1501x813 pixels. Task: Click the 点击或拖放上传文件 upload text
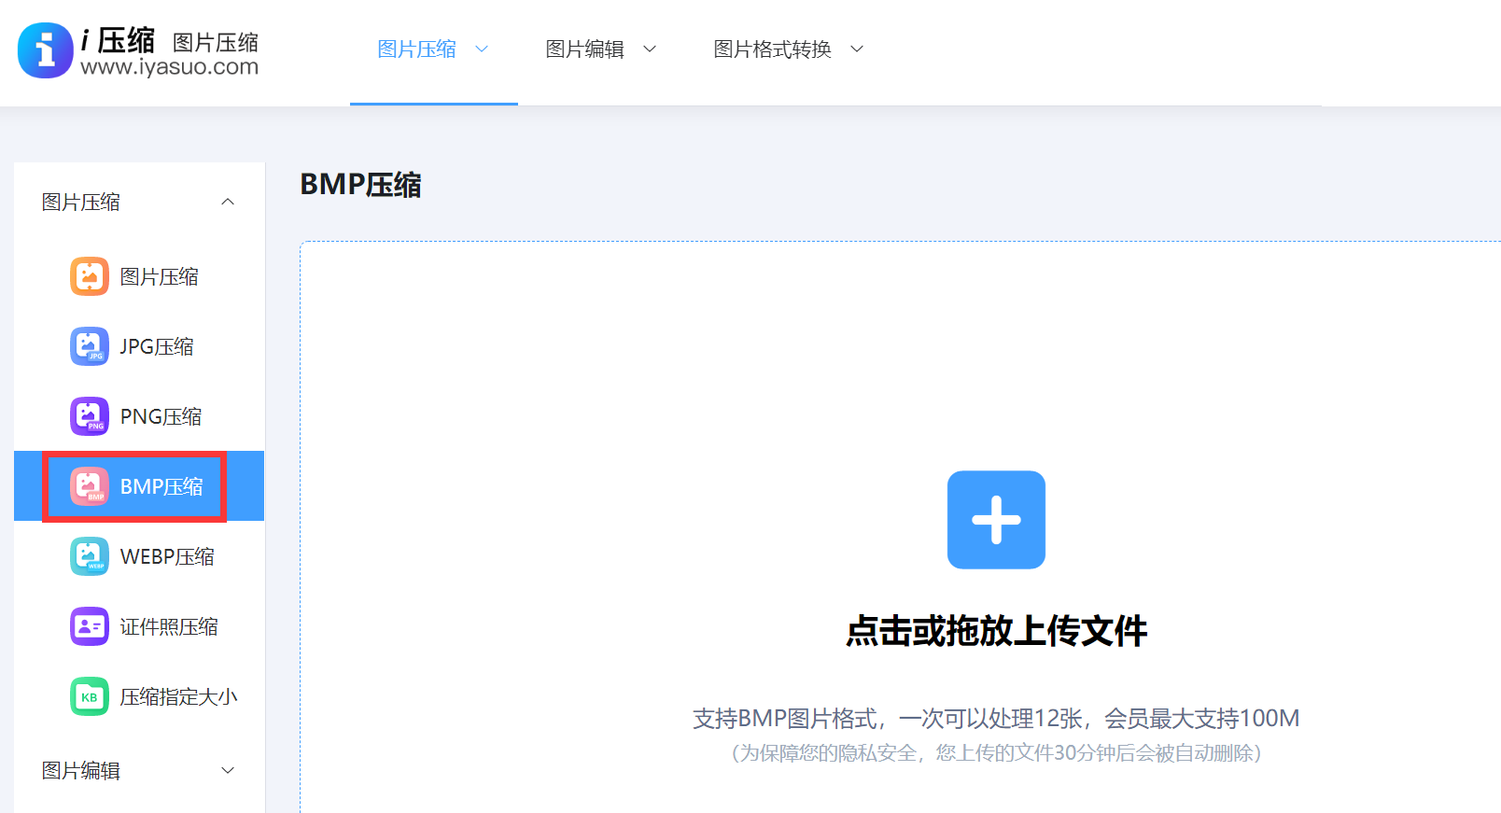[x=996, y=631]
